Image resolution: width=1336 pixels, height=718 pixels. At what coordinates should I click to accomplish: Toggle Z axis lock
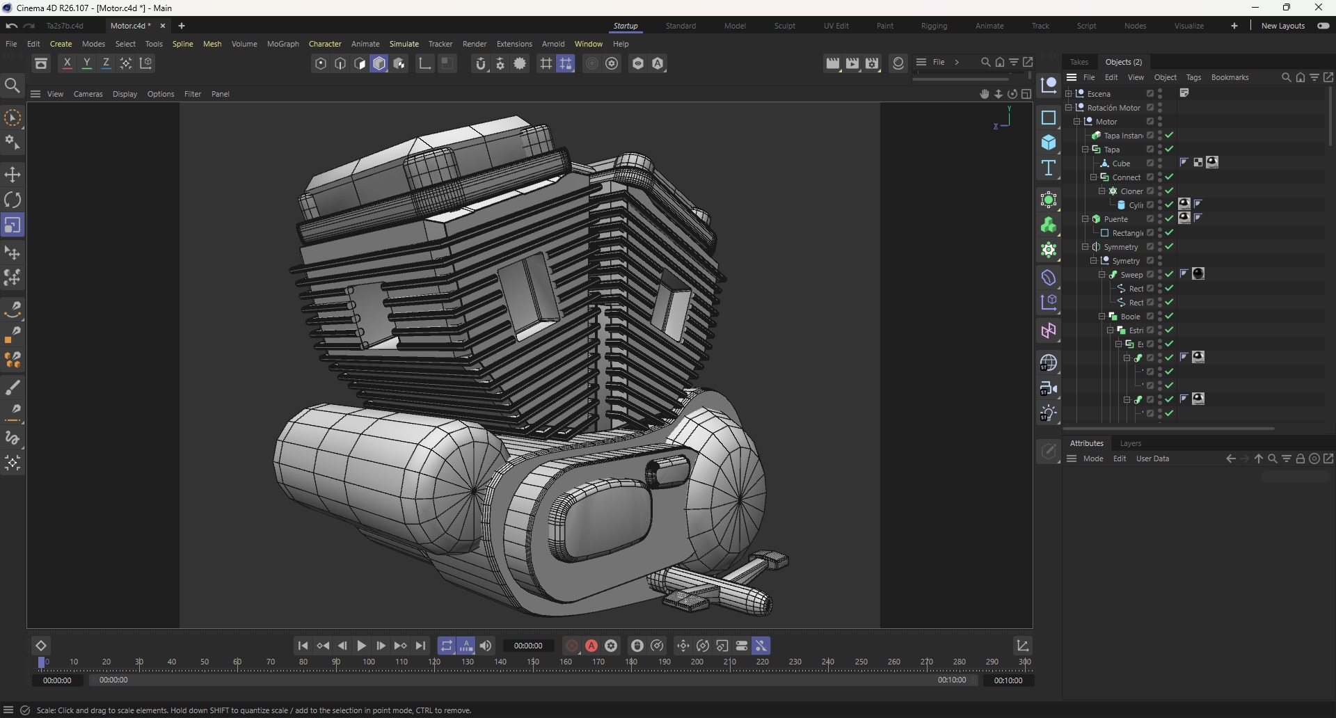point(106,63)
